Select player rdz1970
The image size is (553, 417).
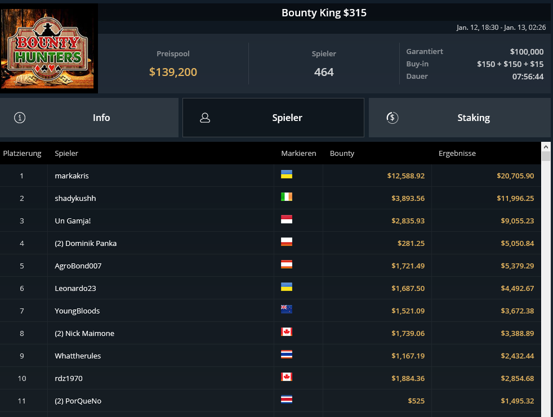tap(68, 378)
